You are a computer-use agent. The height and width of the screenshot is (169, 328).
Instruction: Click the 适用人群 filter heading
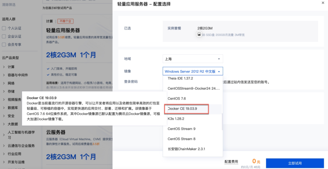click(x=9, y=19)
